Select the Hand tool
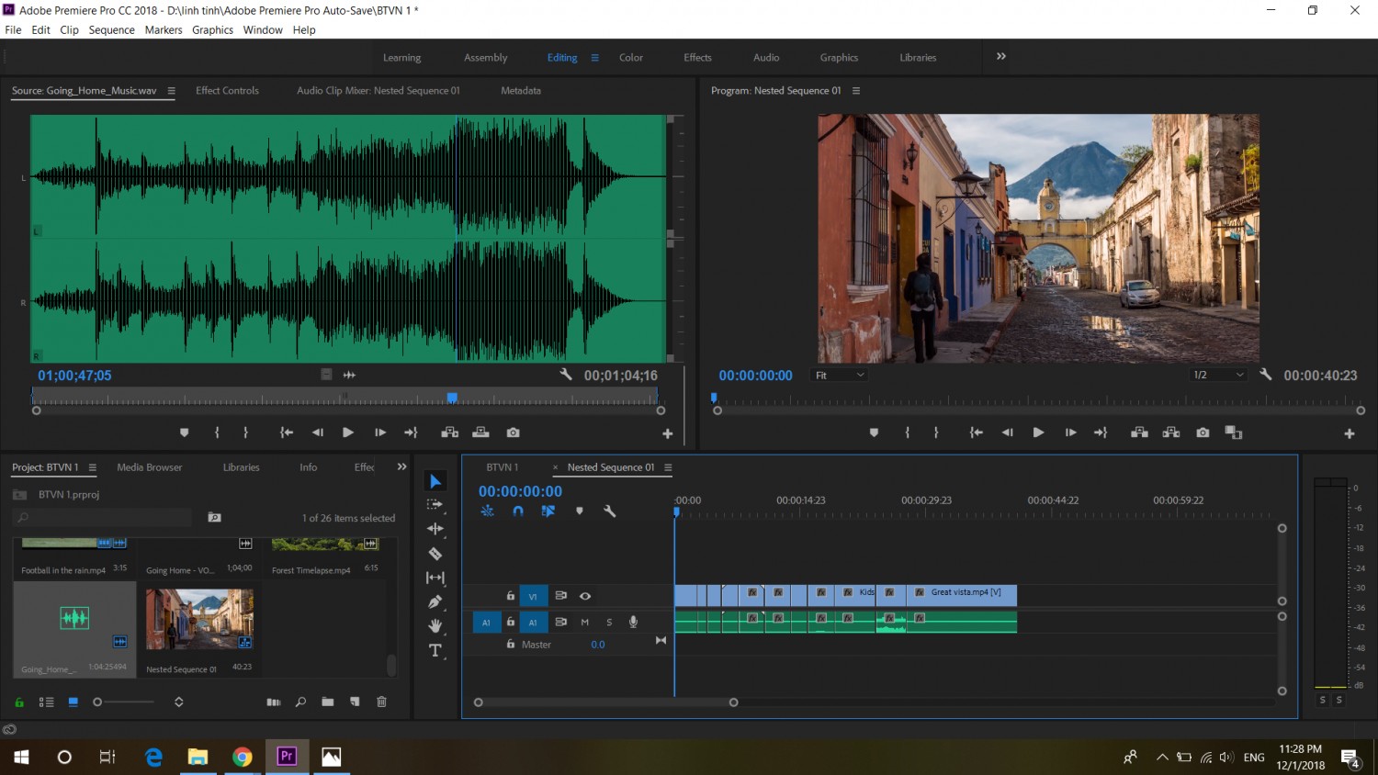 435,626
